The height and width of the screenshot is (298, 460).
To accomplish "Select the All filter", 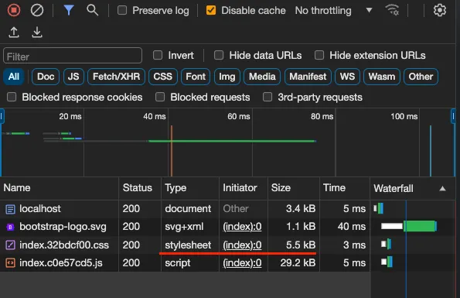I will click(14, 77).
